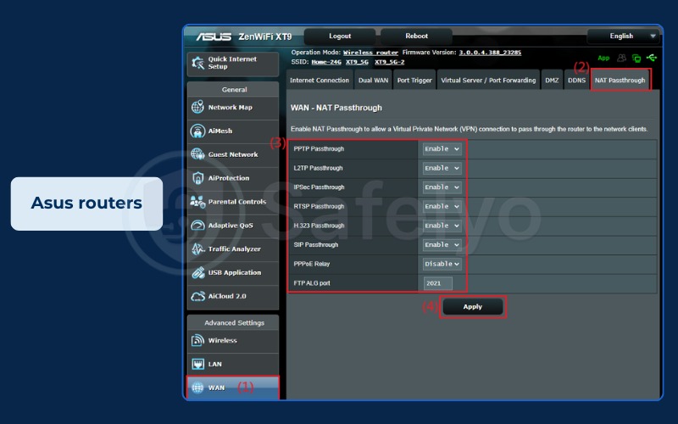The height and width of the screenshot is (424, 678).
Task: Open AiProtection shield icon
Action: (197, 178)
